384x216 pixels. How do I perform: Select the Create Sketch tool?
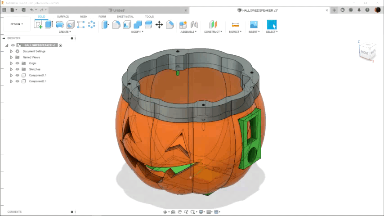tap(38, 25)
